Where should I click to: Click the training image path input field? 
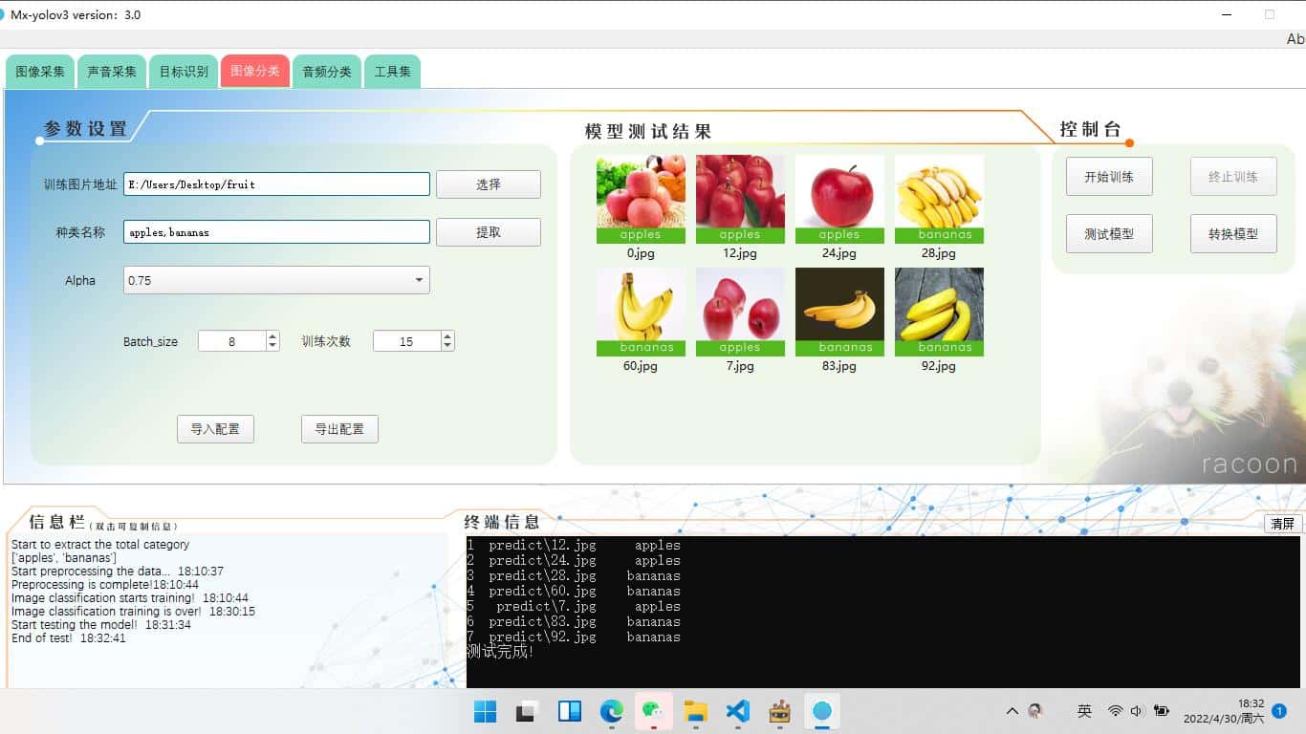coord(276,183)
